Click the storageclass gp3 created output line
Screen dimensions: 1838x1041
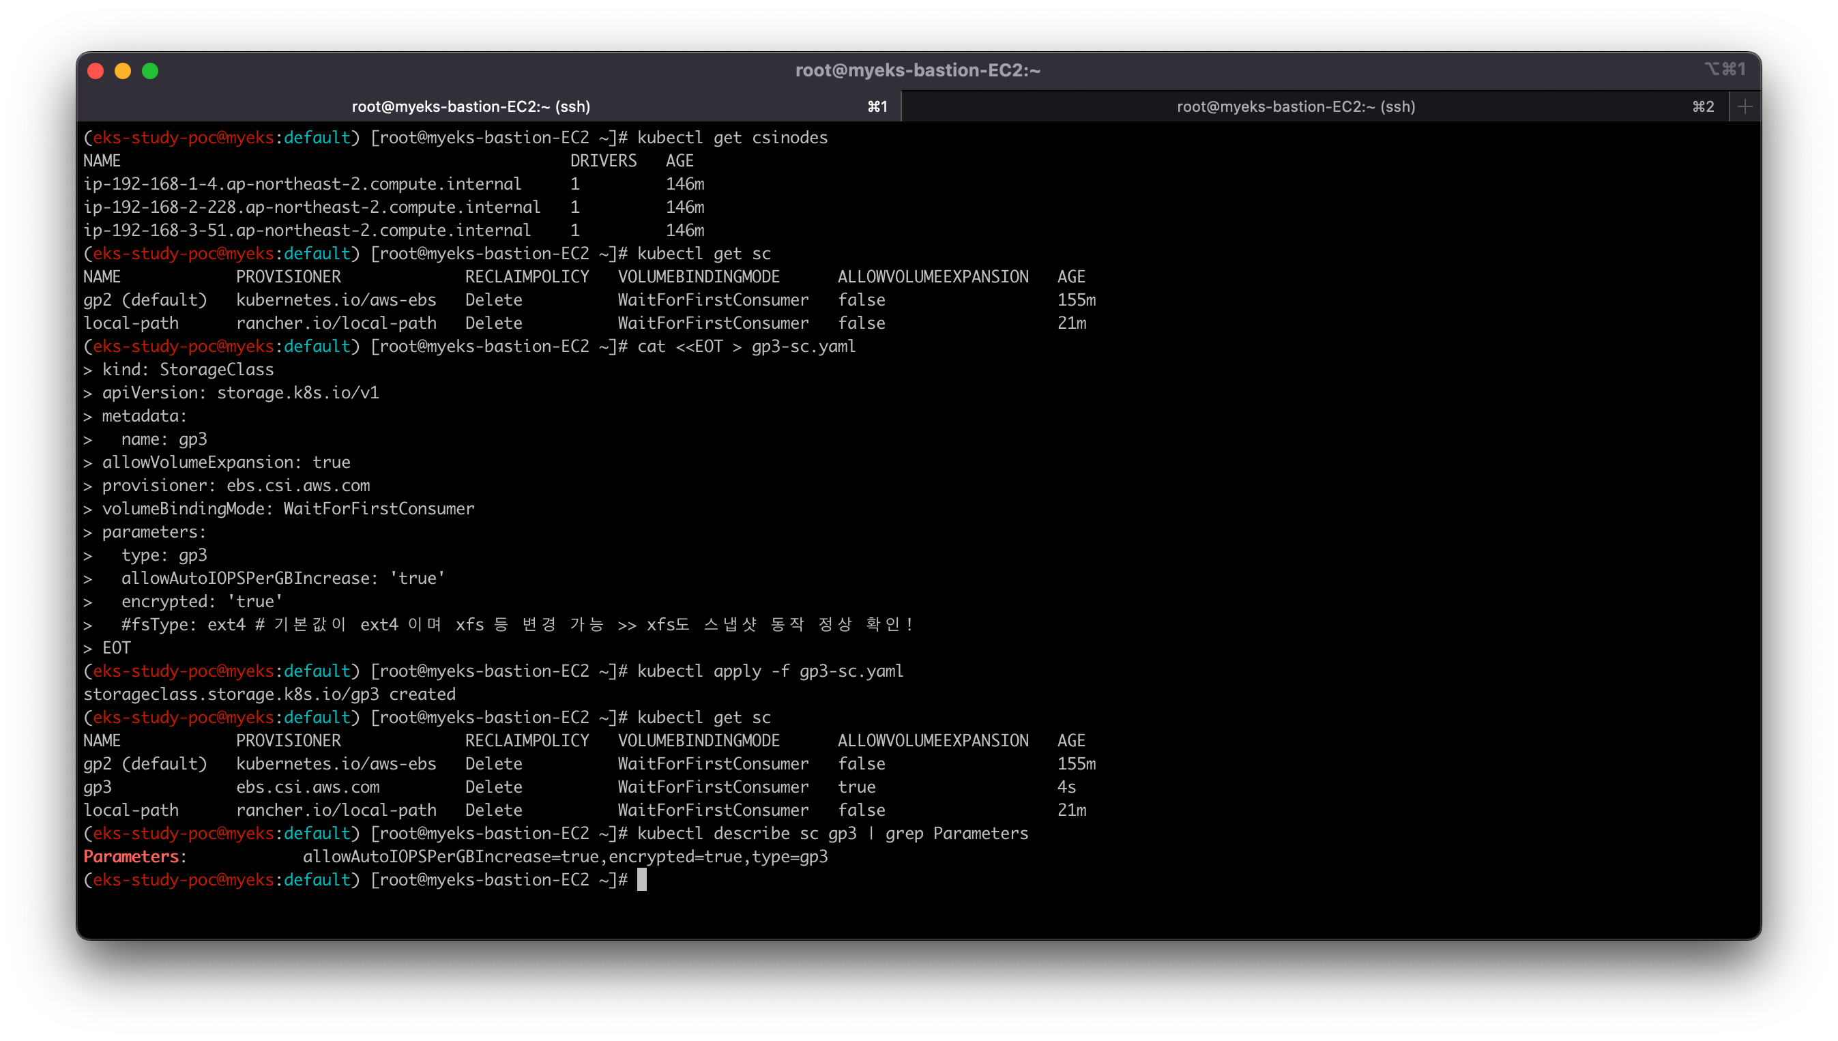[269, 694]
